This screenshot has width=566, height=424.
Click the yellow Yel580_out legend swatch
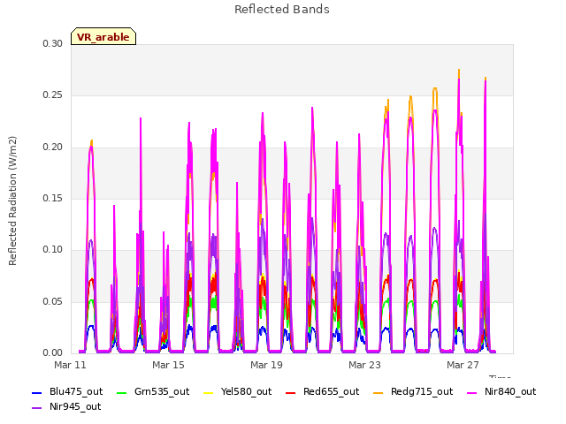click(209, 392)
